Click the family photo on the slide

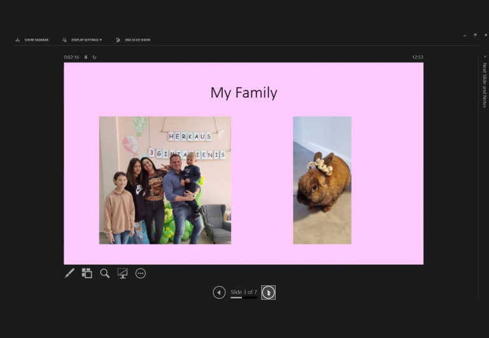[x=165, y=180]
